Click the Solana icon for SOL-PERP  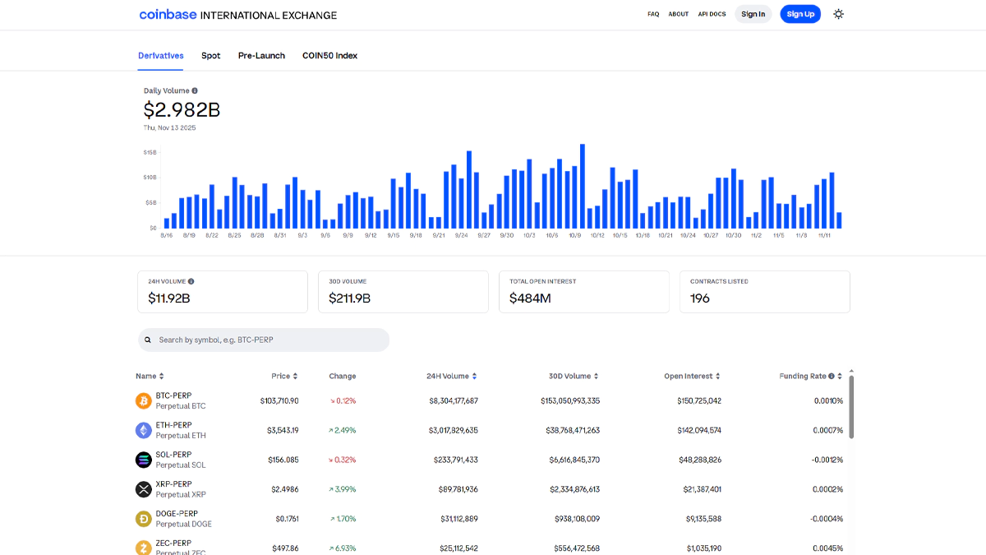tap(144, 460)
